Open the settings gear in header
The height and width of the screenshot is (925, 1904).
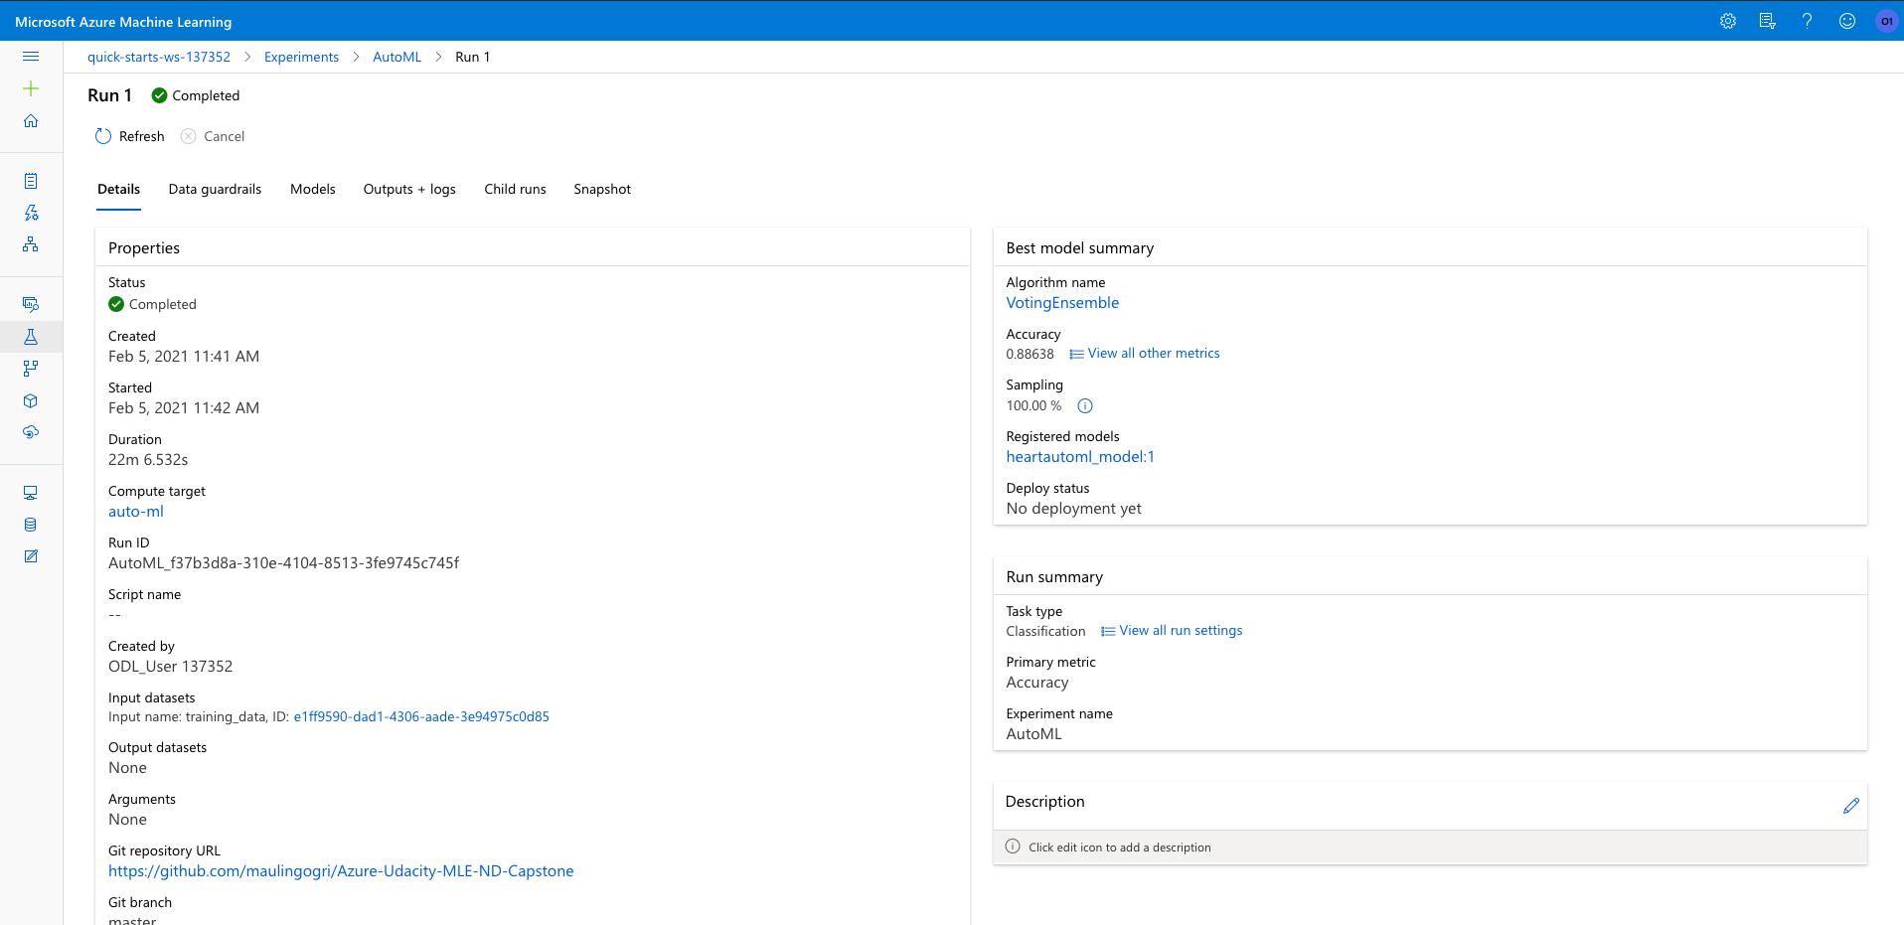coord(1728,21)
